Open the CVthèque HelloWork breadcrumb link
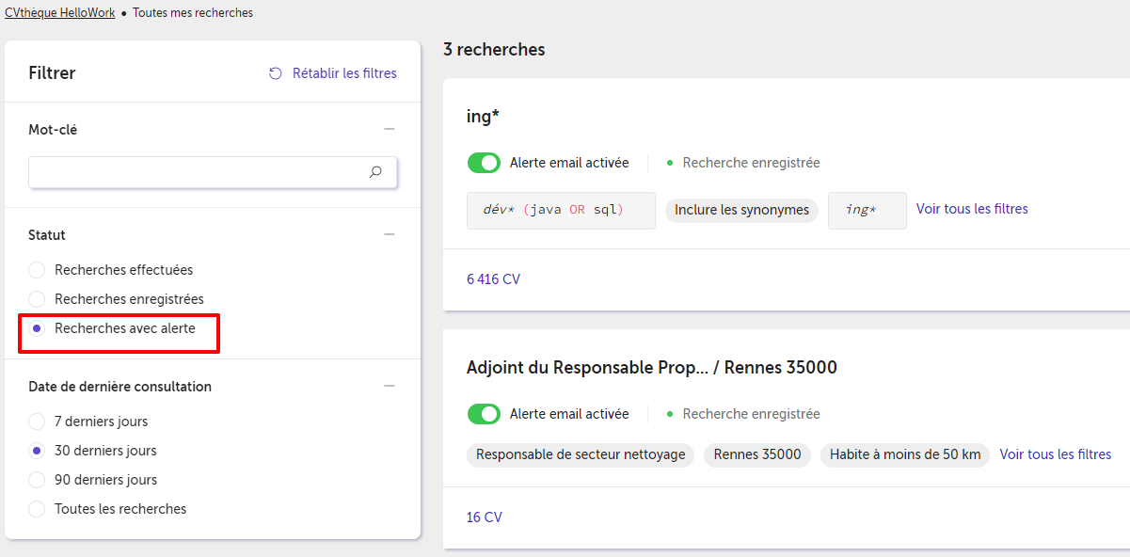This screenshot has height=557, width=1130. [x=60, y=13]
